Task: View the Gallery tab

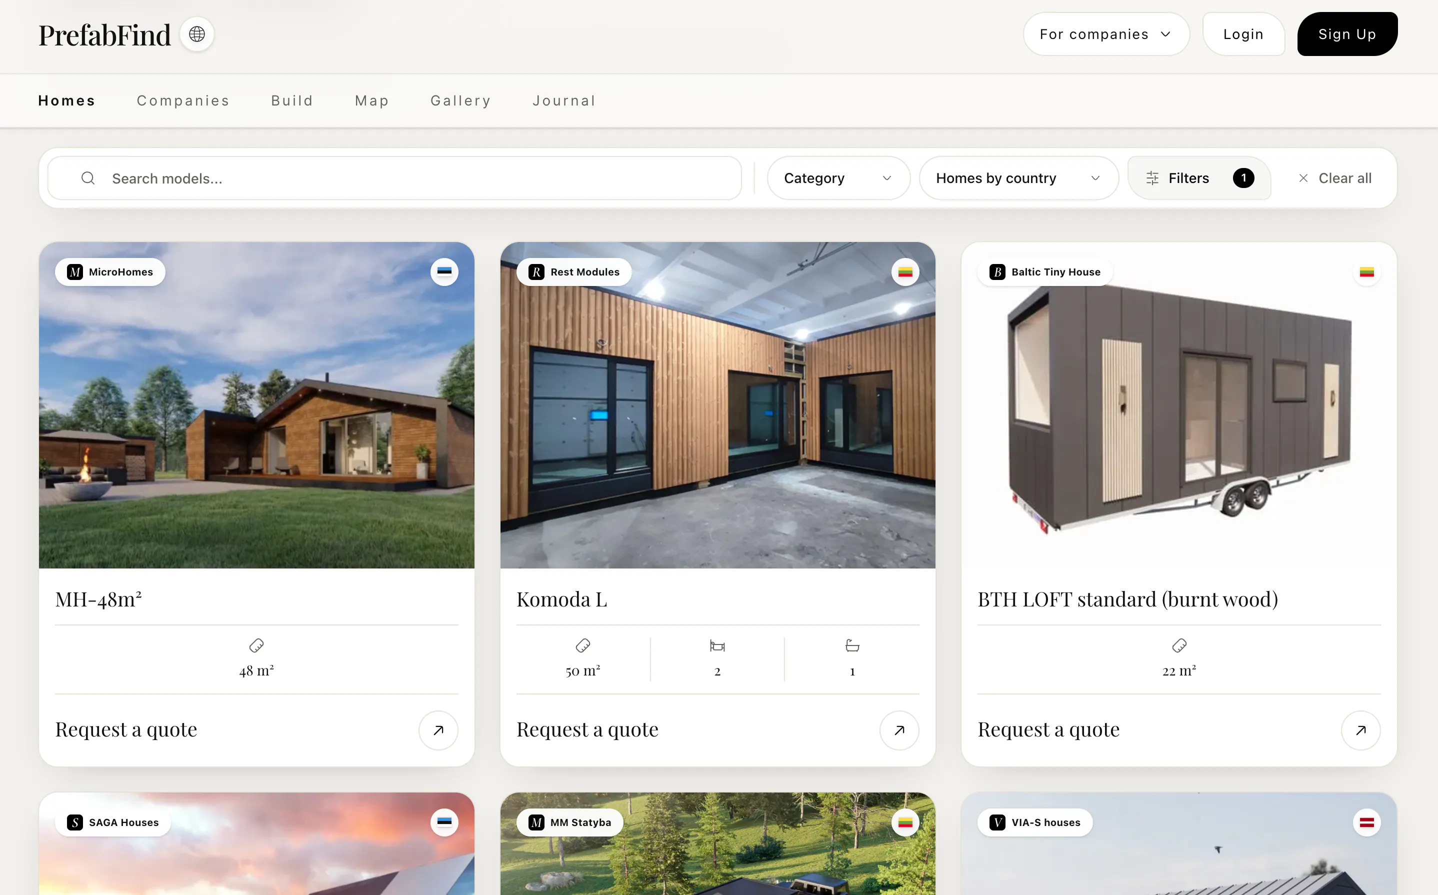Action: click(x=461, y=100)
